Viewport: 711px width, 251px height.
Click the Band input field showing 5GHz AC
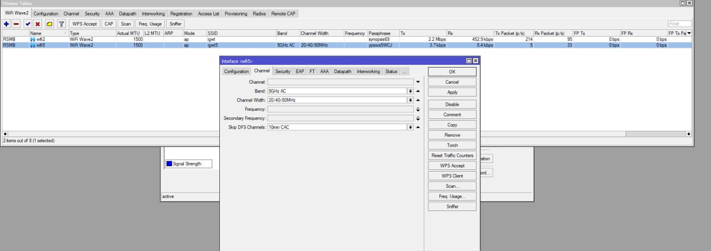[337, 91]
